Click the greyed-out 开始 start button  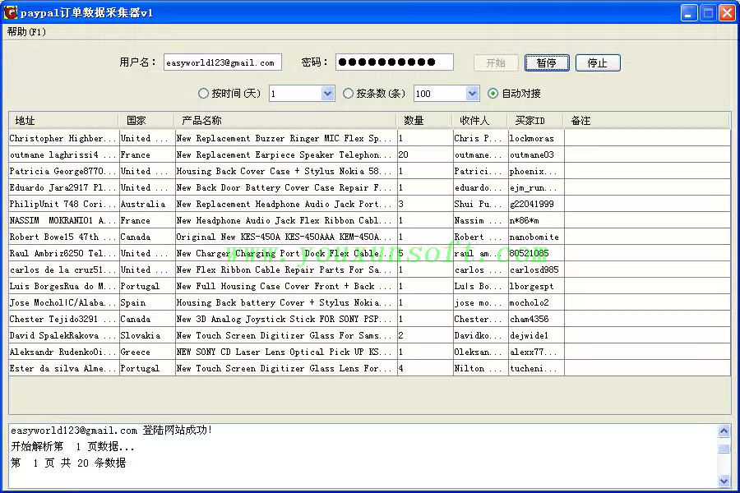click(x=496, y=62)
